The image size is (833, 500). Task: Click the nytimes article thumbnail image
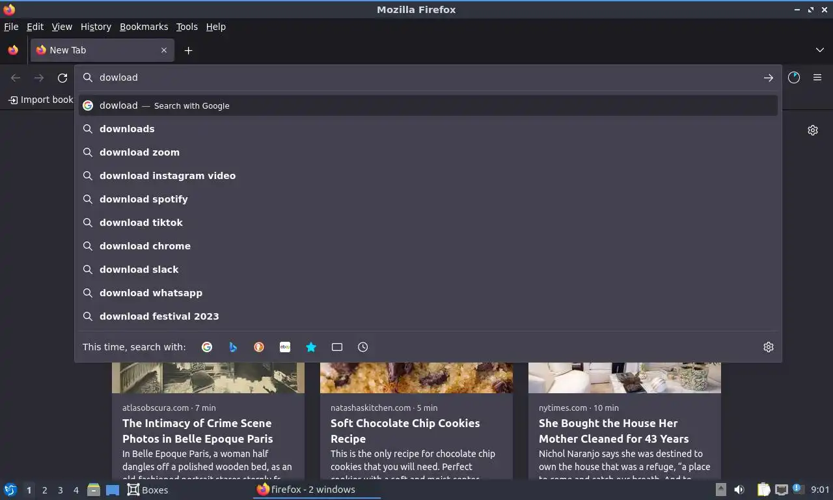(625, 378)
